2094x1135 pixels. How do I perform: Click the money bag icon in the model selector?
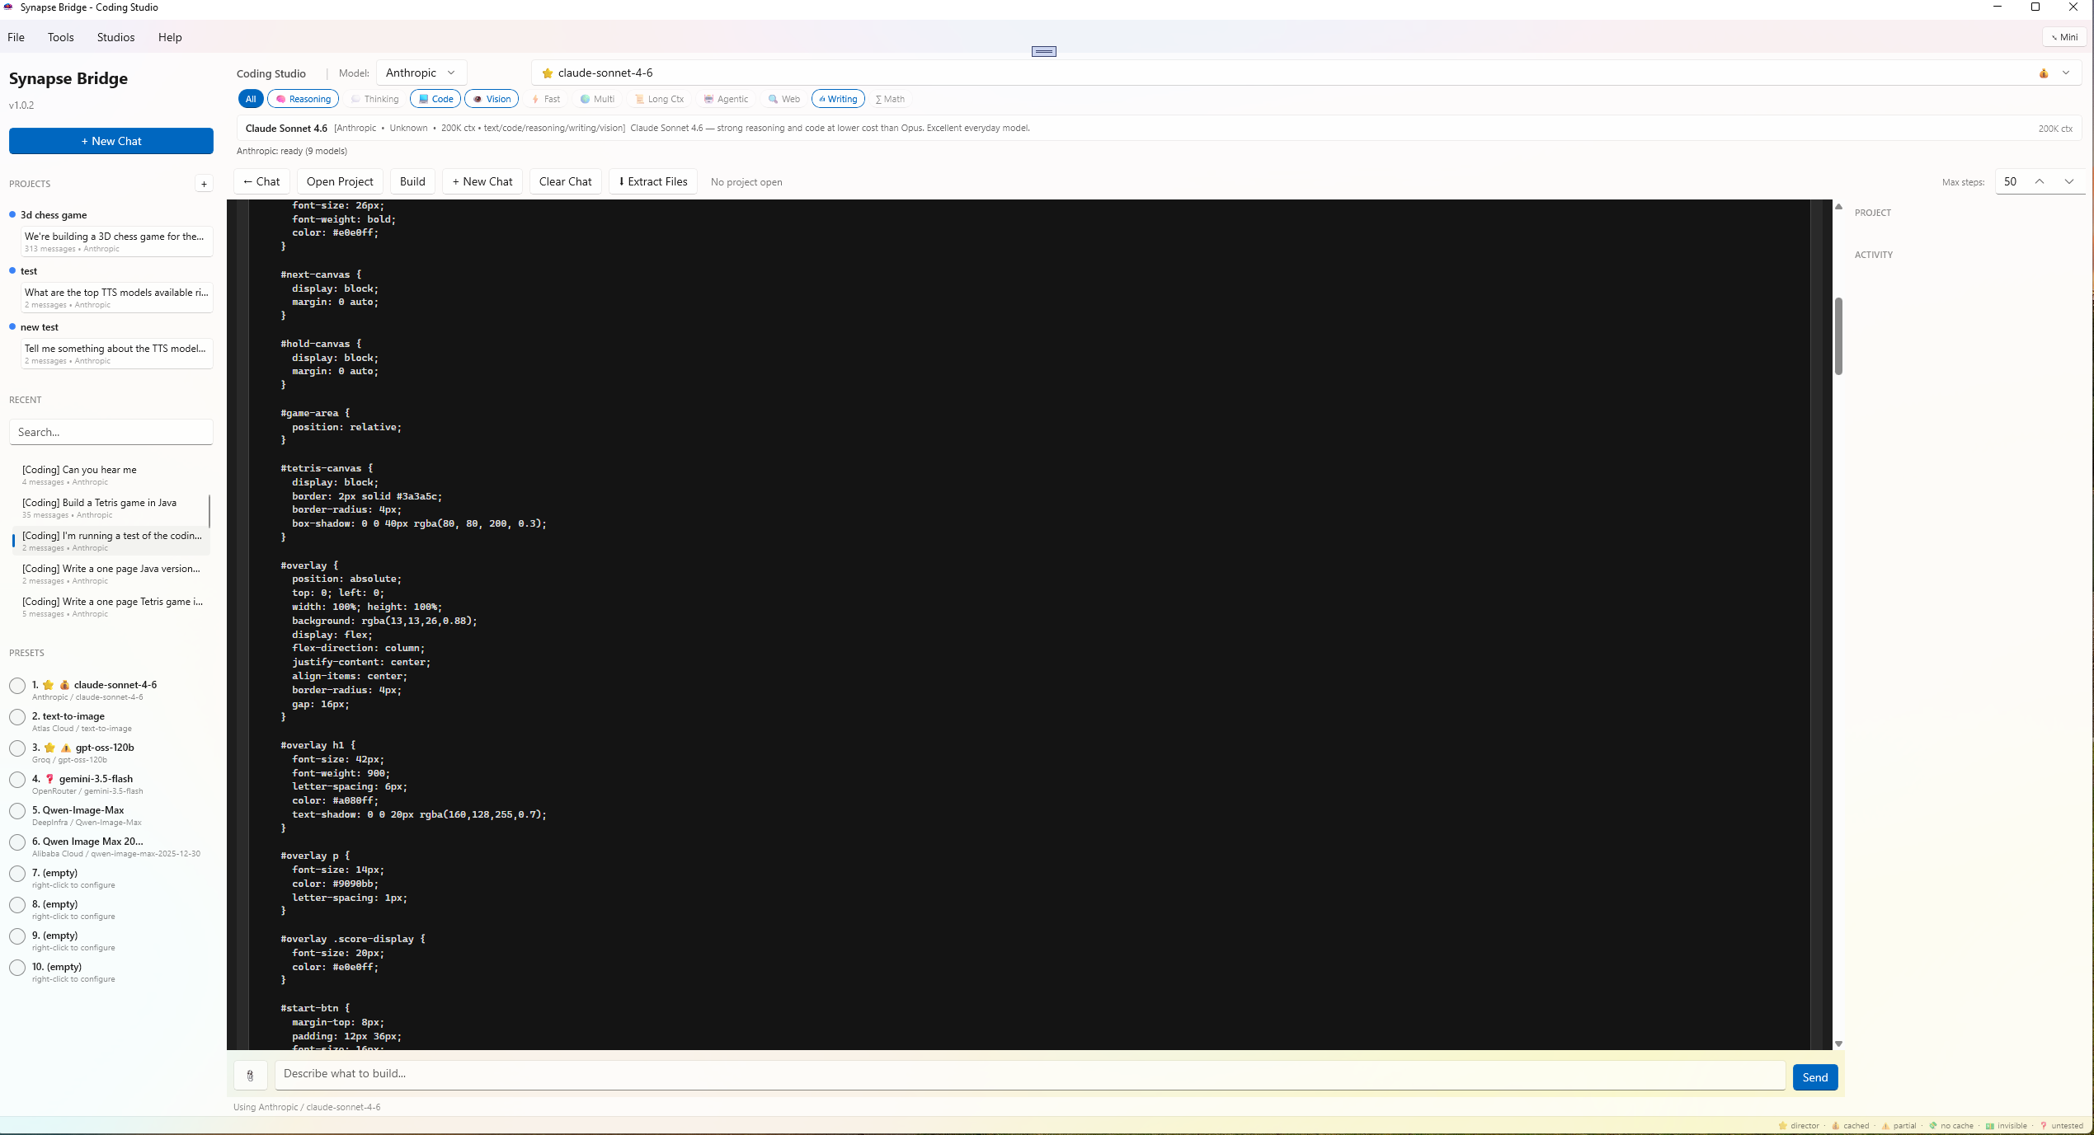[x=2044, y=73]
